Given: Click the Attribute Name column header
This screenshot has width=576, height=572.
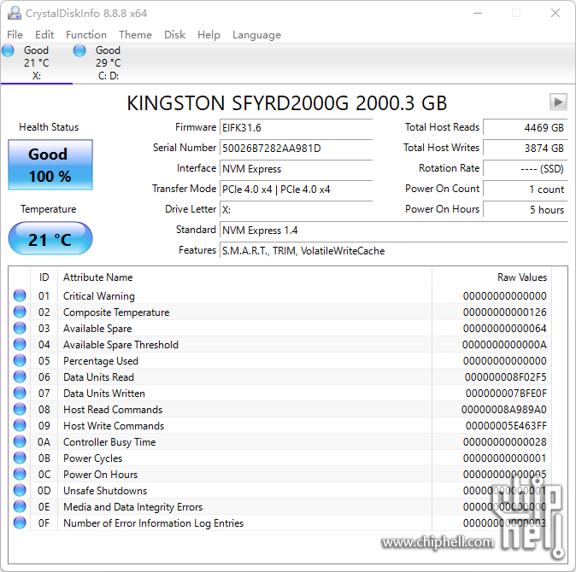Looking at the screenshot, I should point(244,277).
